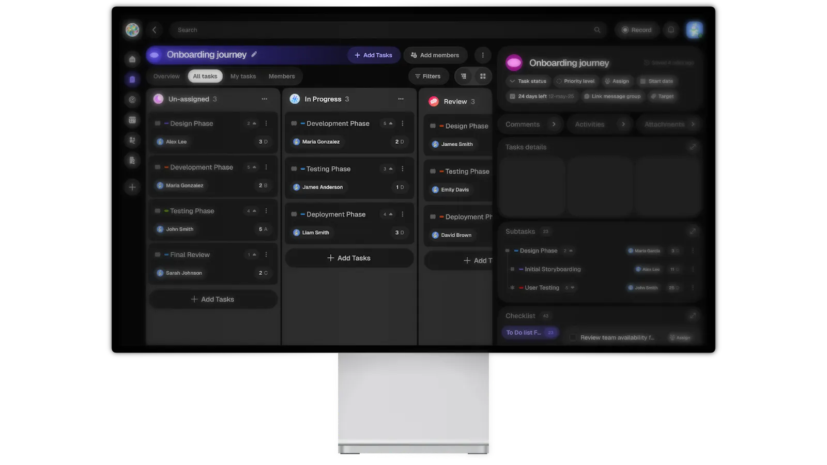827x465 pixels.
Task: Select the All tasks tab
Action: 205,76
